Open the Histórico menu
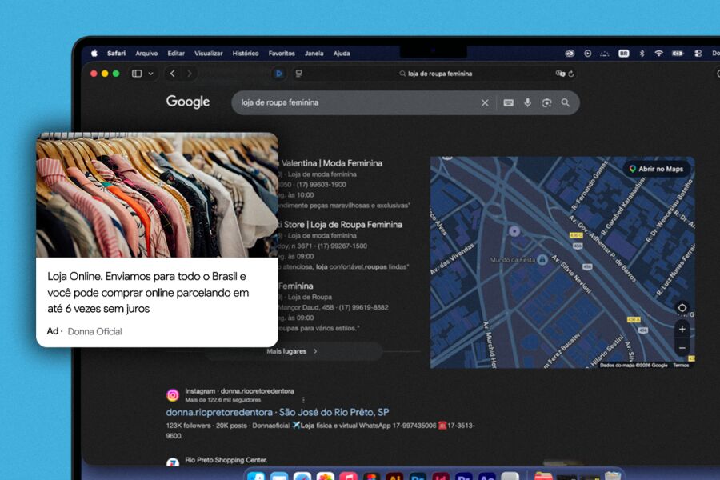The height and width of the screenshot is (480, 720). tap(246, 54)
